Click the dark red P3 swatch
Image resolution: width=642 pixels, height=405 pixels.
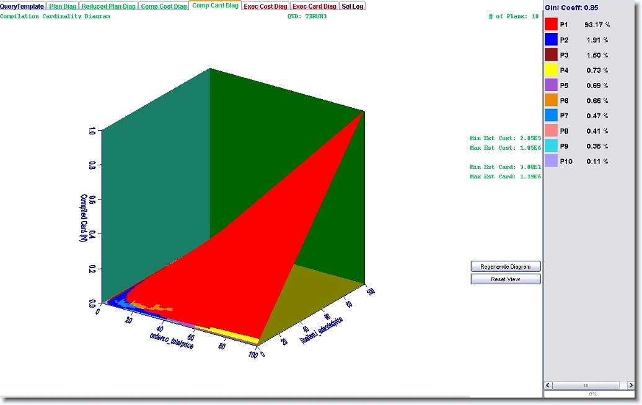(x=552, y=55)
